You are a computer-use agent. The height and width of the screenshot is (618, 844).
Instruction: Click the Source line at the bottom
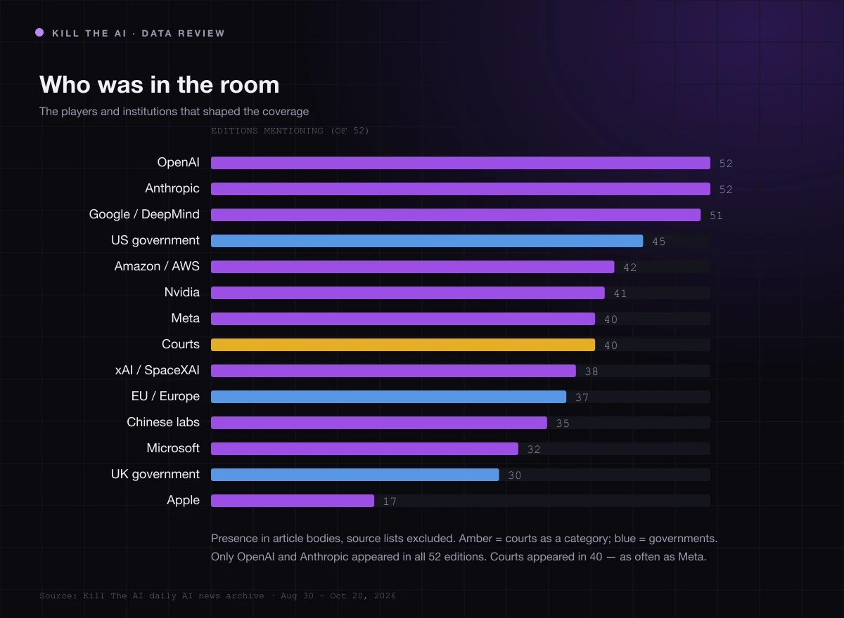point(217,596)
